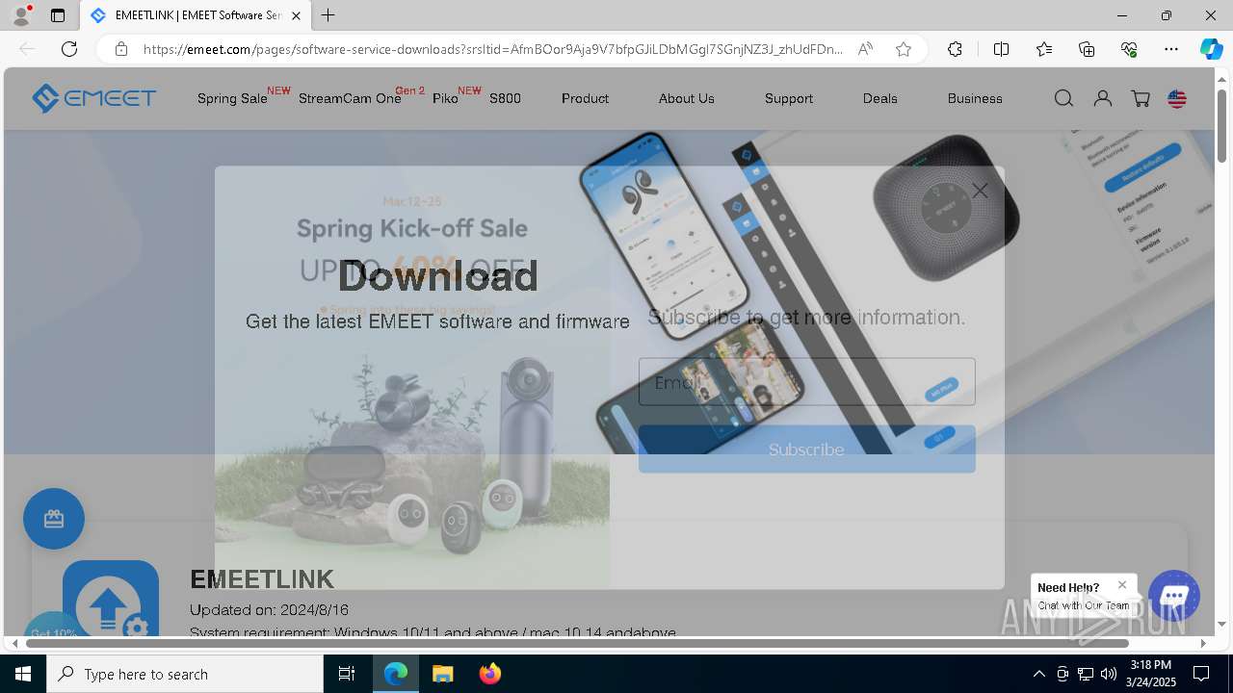The image size is (1233, 693).
Task: Click the vertical page scrollbar thumb
Action: [x=1222, y=125]
